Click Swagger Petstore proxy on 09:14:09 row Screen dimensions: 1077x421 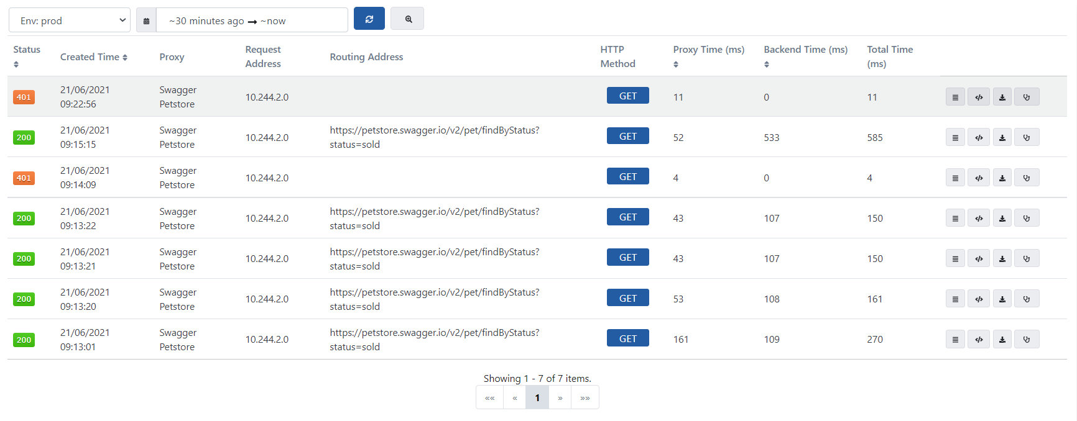click(178, 178)
